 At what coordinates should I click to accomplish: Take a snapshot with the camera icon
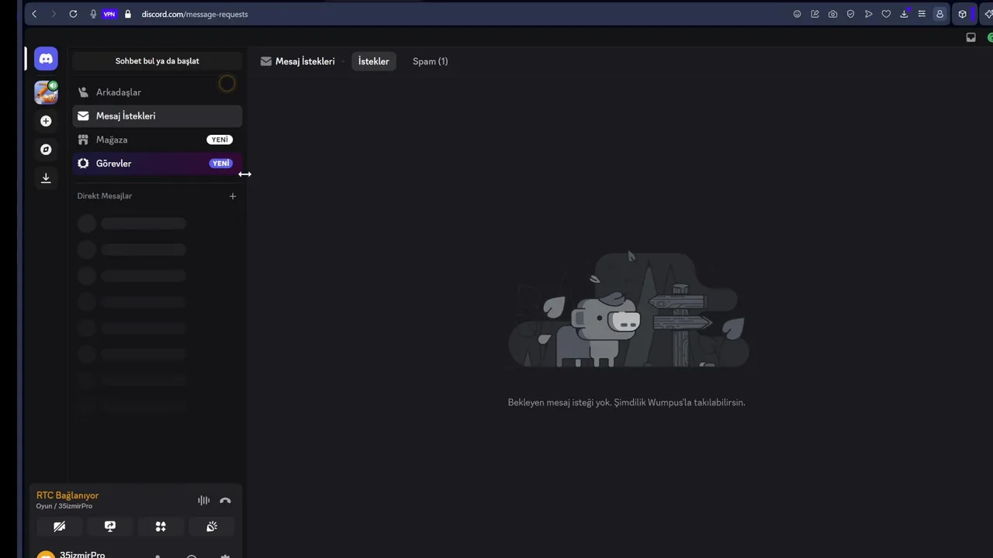click(x=832, y=14)
